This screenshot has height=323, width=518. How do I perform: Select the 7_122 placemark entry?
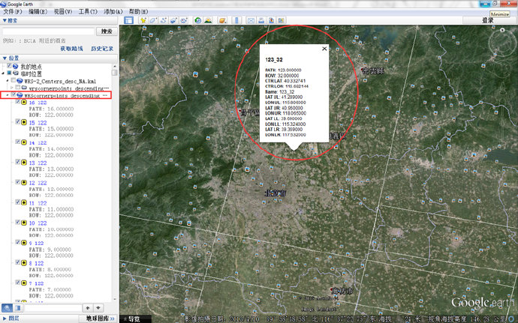click(36, 283)
